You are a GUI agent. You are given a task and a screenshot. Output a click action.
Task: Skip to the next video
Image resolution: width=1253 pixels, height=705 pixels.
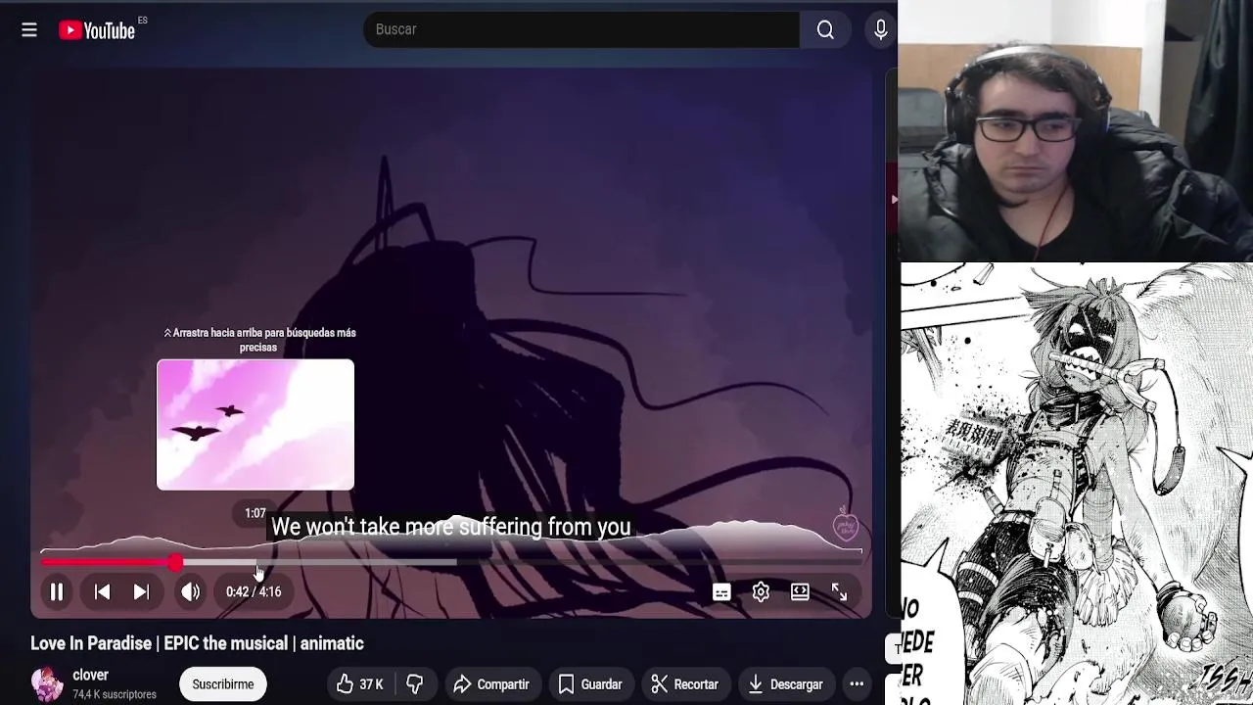click(x=142, y=591)
